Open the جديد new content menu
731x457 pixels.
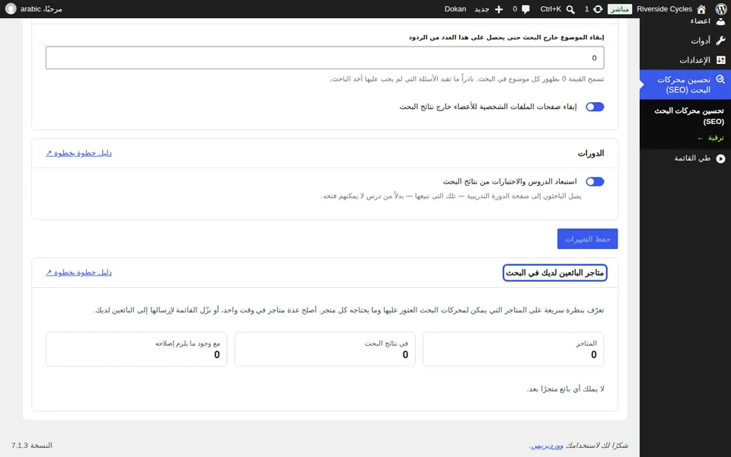coord(481,9)
